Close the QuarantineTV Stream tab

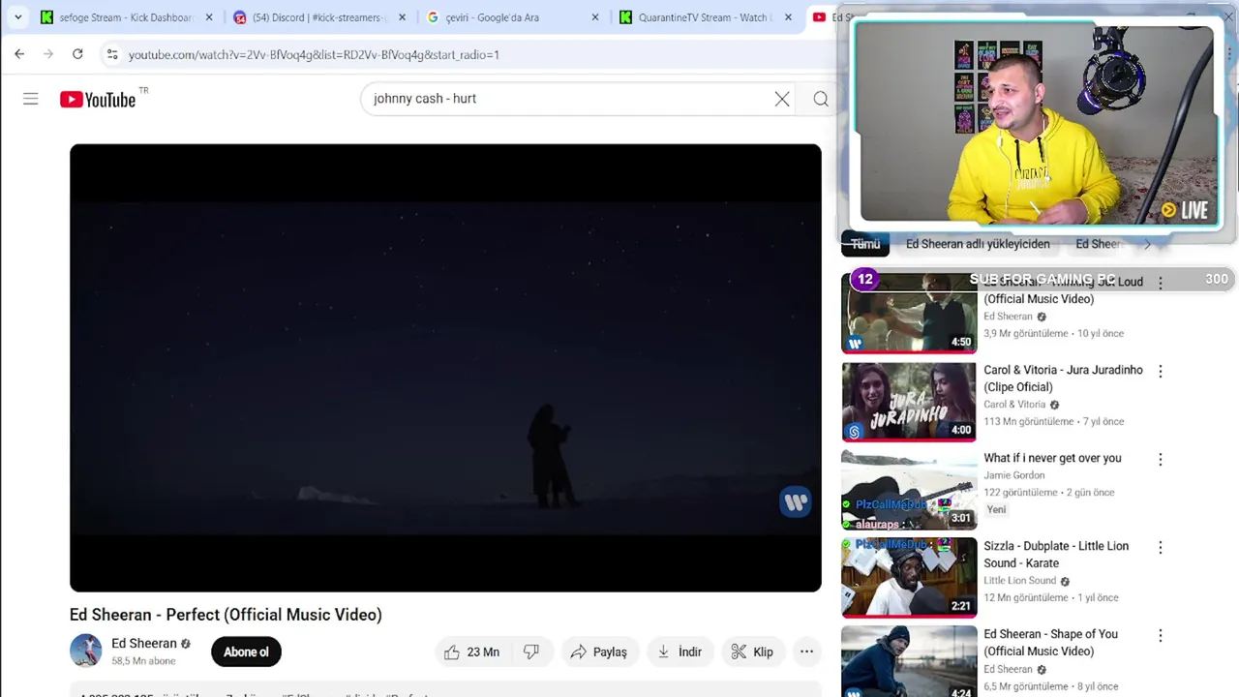click(x=788, y=17)
